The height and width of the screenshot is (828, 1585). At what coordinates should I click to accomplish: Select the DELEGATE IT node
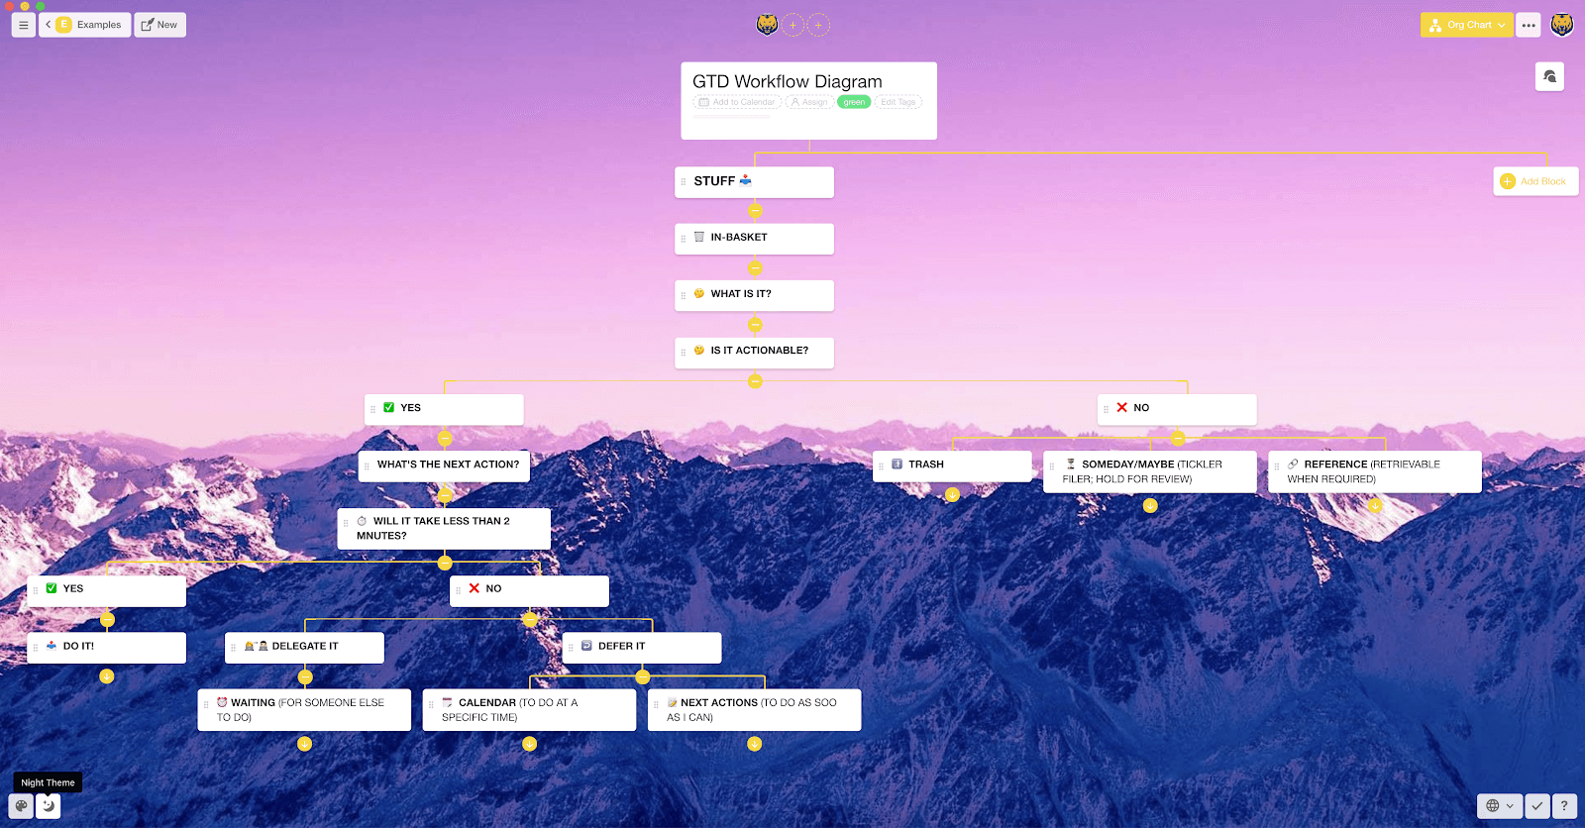tap(304, 647)
